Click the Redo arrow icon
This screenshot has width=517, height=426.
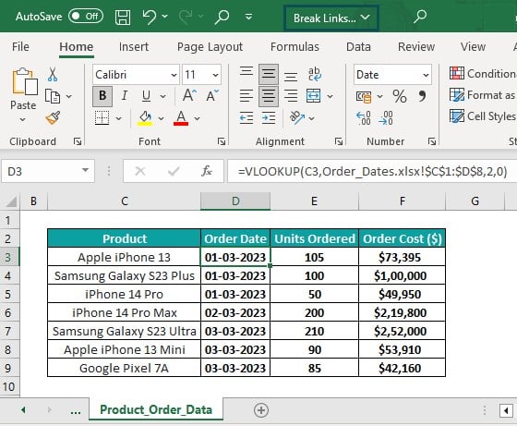click(186, 17)
